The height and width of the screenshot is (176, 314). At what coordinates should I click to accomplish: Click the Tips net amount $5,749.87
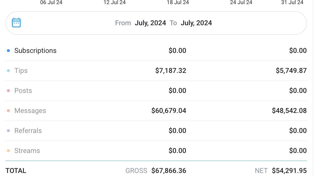pyautogui.click(x=291, y=71)
